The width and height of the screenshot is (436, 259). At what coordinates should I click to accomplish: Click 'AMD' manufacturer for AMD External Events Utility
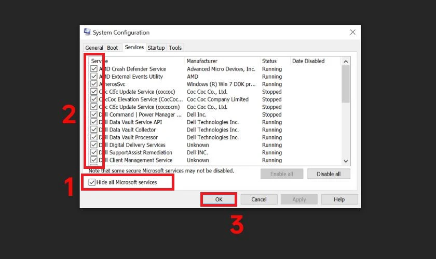(193, 76)
